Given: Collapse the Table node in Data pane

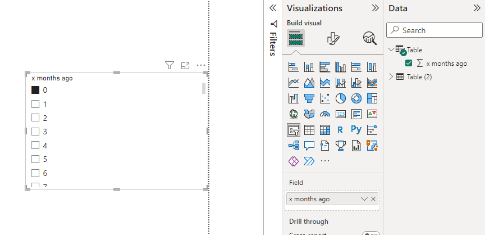Looking at the screenshot, I should pyautogui.click(x=391, y=49).
